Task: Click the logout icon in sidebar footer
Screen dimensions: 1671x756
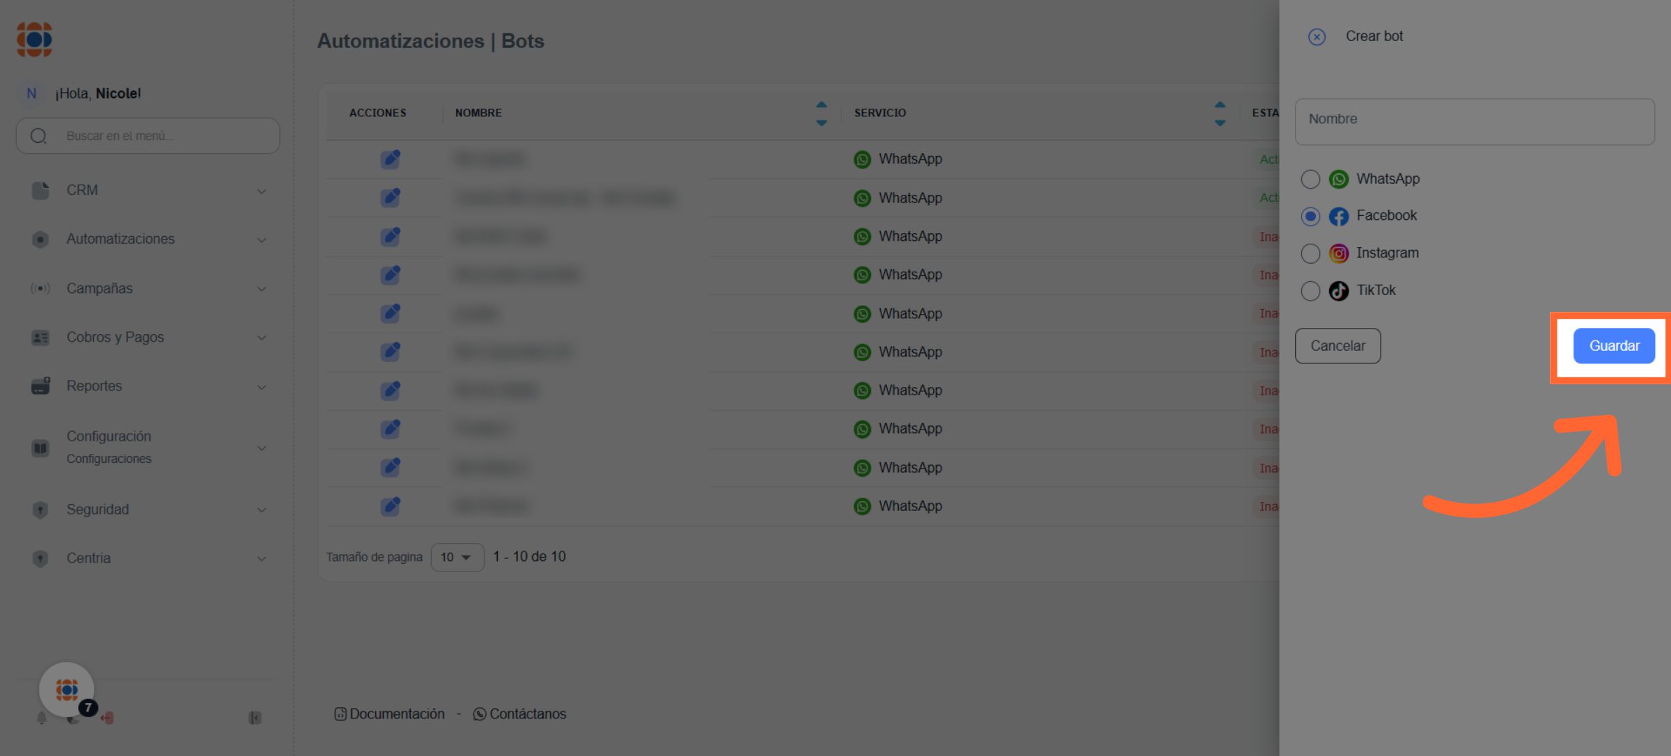Action: click(x=107, y=718)
